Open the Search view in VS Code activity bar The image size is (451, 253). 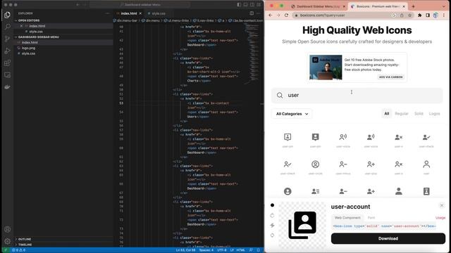pos(8,27)
